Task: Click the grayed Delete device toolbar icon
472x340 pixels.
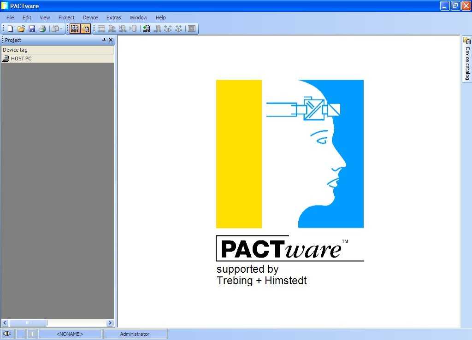Action: pos(158,29)
